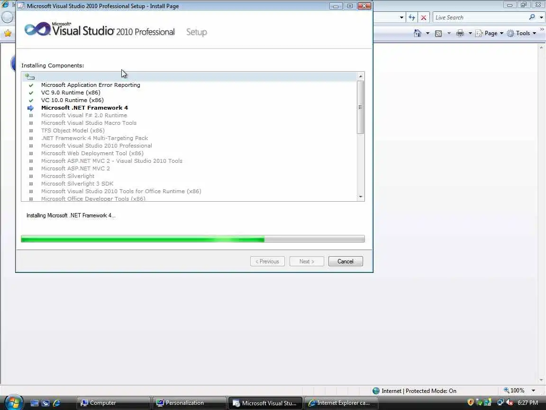Click the Windows Start orb
Screen dimensions: 546x410
point(14,403)
